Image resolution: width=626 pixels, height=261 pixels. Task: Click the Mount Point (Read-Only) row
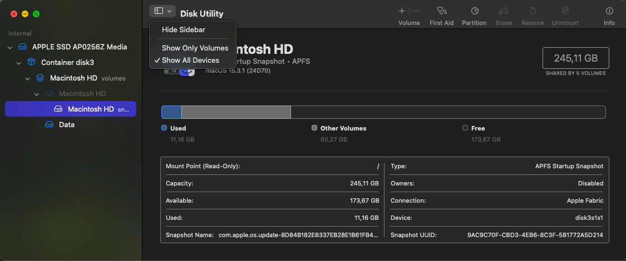(272, 166)
